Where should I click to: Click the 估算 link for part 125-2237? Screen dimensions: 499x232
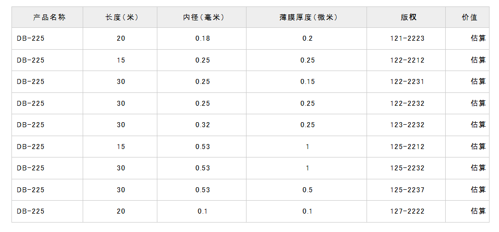coord(478,190)
